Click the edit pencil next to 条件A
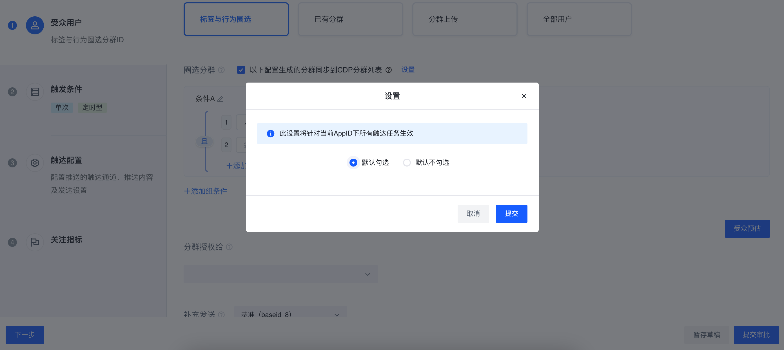The height and width of the screenshot is (350, 784). pos(220,99)
